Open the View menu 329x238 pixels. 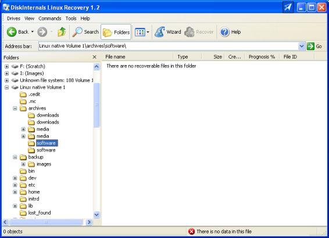(x=30, y=19)
